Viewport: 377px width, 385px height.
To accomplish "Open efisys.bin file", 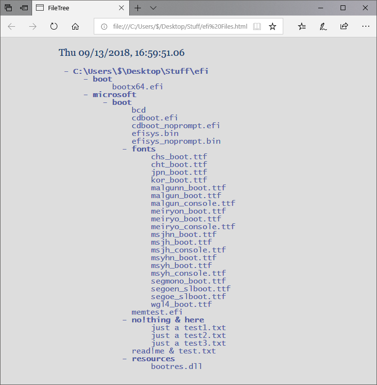I will tap(155, 134).
